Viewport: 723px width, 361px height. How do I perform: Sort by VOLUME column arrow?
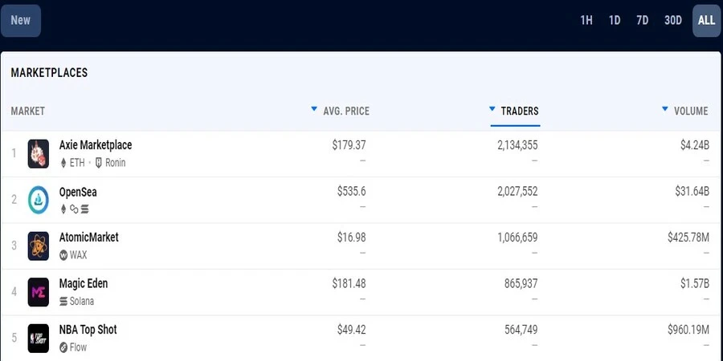[665, 109]
